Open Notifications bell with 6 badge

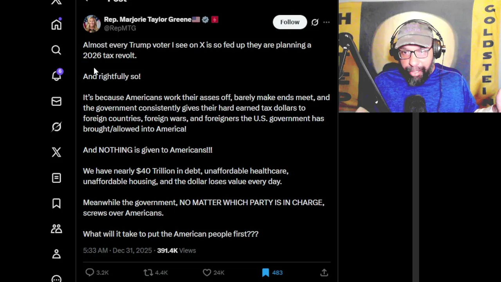coord(56,76)
